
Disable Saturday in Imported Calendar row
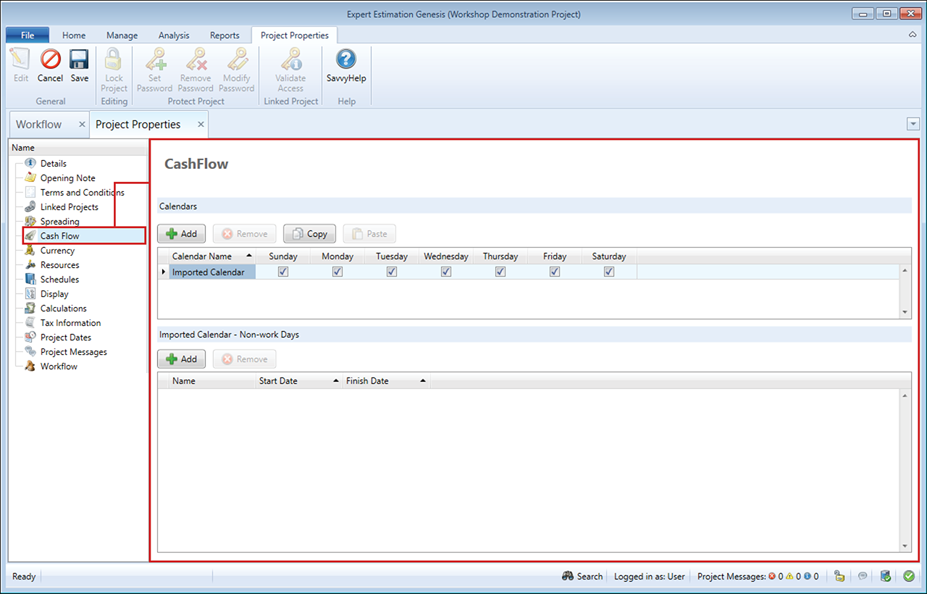tap(609, 272)
